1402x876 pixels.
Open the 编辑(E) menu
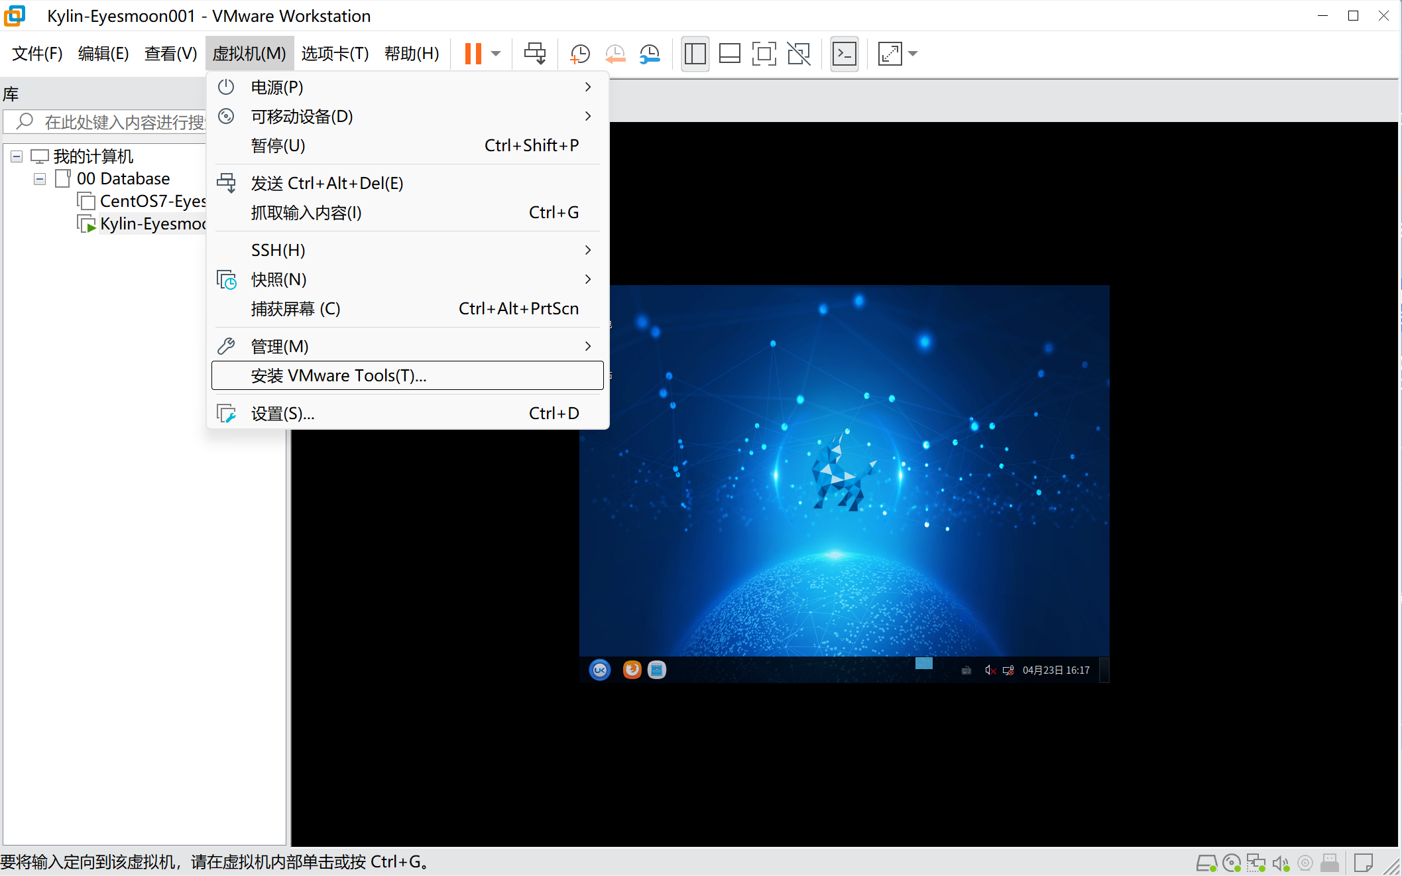pyautogui.click(x=103, y=54)
